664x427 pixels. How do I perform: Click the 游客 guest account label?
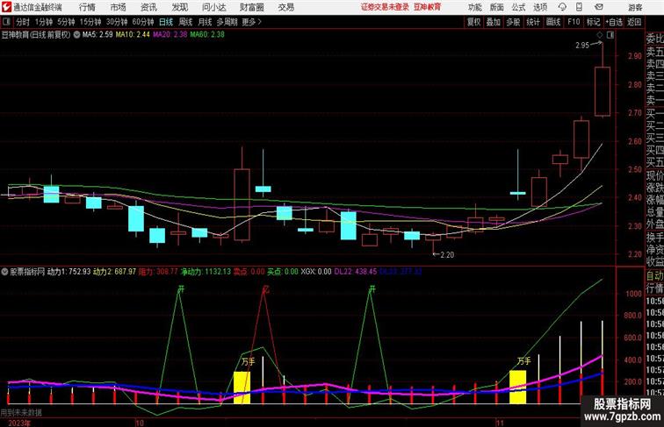point(635,7)
